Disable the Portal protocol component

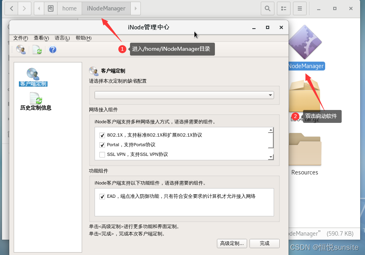[x=102, y=145]
